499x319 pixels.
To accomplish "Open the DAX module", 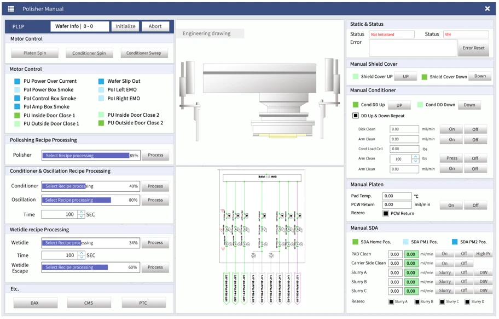I will click(34, 303).
